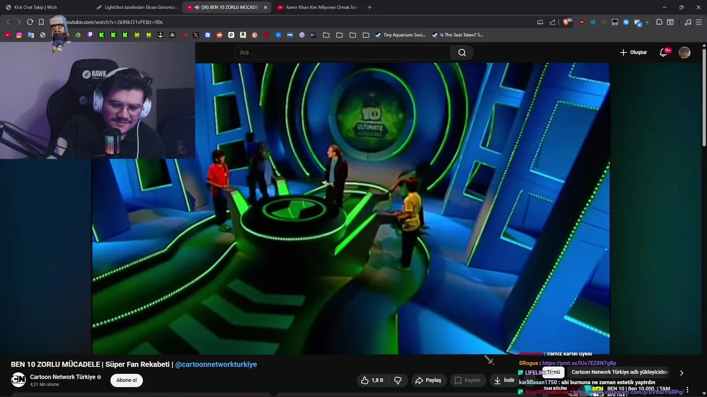The width and height of the screenshot is (707, 397).
Task: Open the screen cast icon in address bar
Action: (x=540, y=22)
